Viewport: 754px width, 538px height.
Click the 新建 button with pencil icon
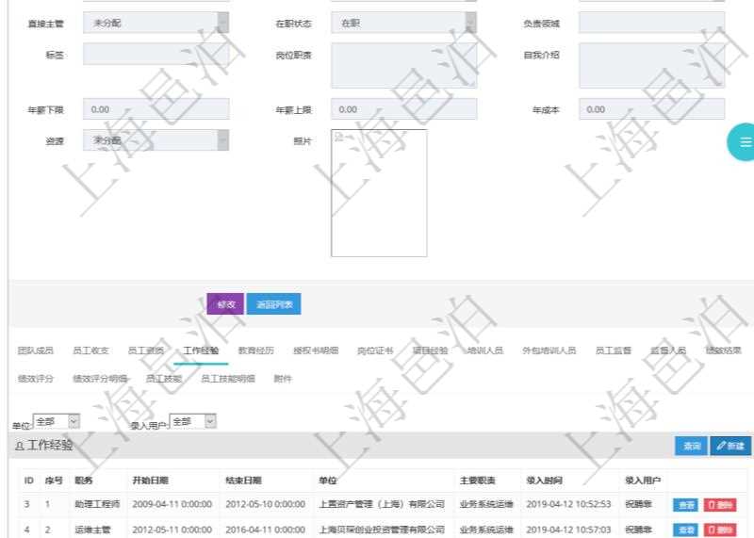pos(730,446)
